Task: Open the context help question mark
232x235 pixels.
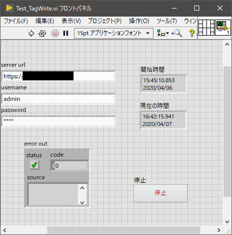Action: click(192, 33)
